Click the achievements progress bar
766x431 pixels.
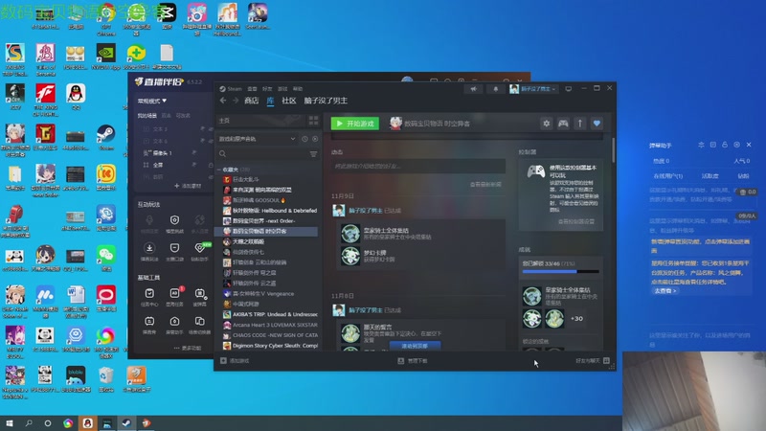560,272
